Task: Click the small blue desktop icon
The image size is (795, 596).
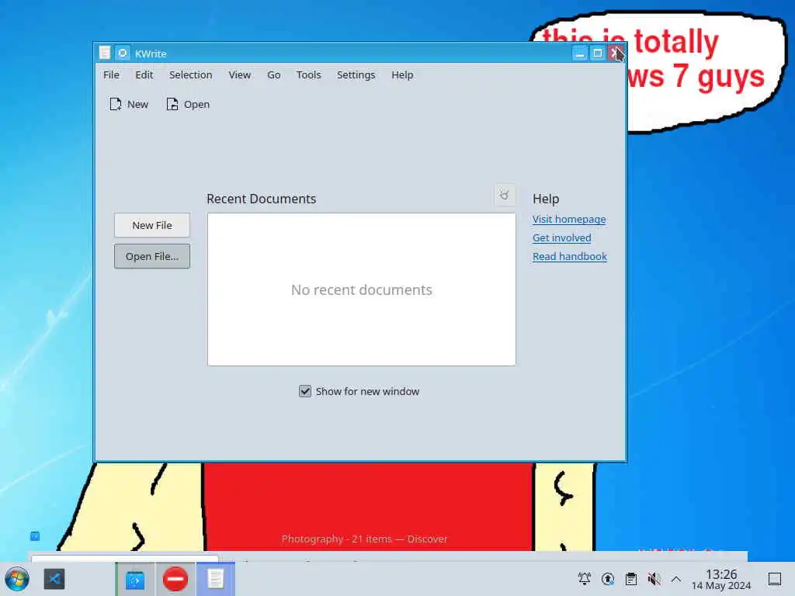Action: click(35, 535)
